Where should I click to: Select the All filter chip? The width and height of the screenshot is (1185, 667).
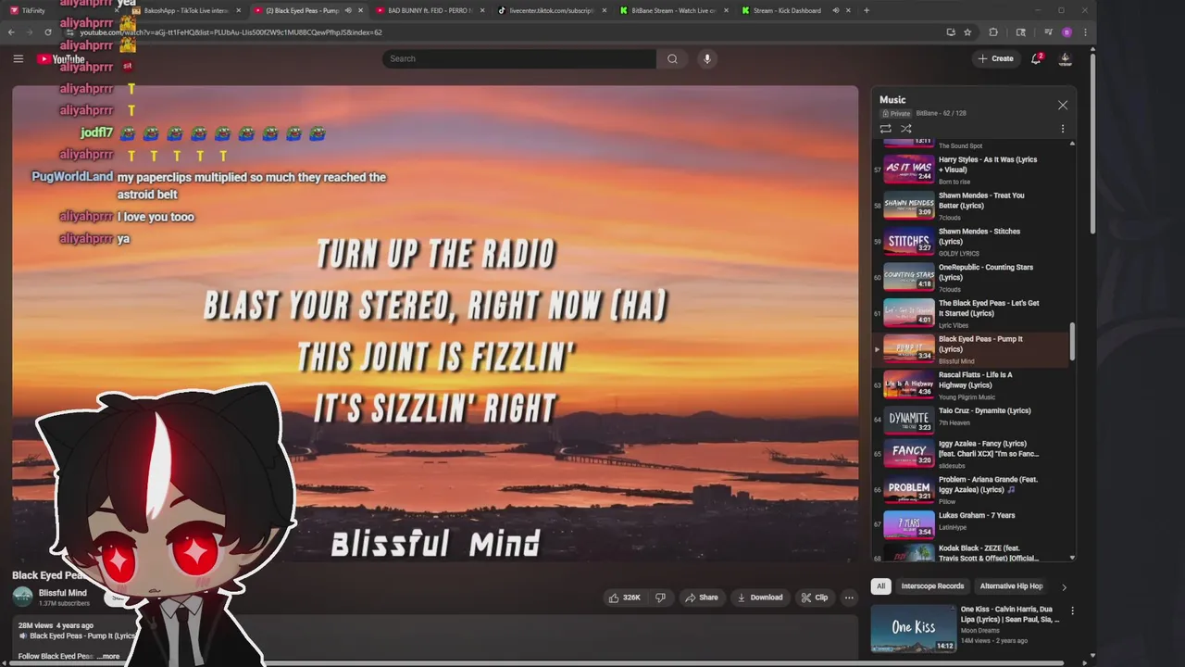coord(880,586)
